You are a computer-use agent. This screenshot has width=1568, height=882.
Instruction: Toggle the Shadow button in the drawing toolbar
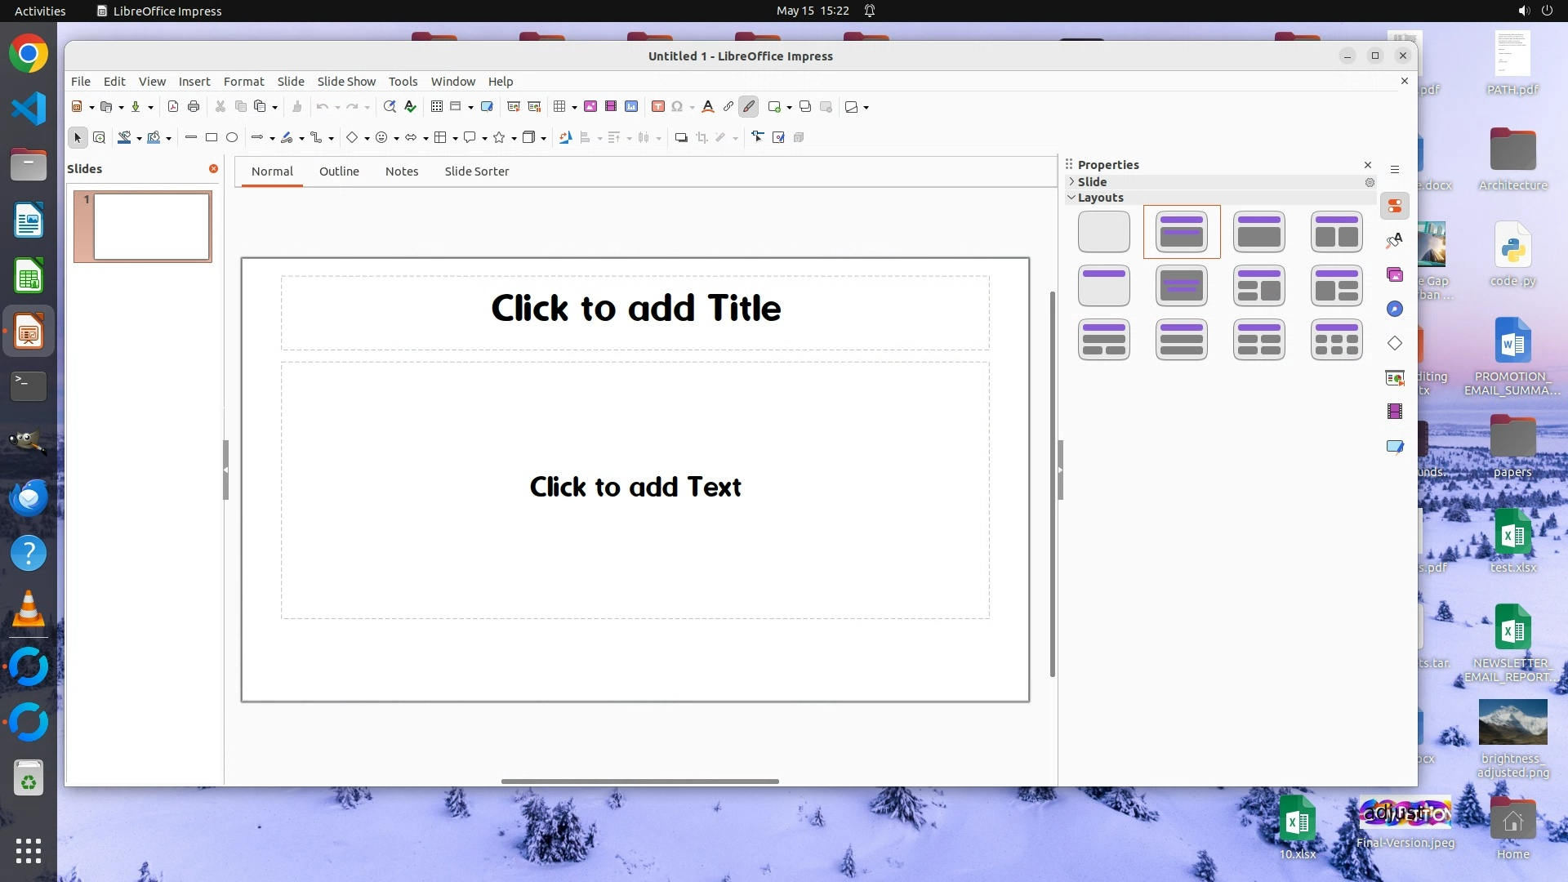(681, 137)
